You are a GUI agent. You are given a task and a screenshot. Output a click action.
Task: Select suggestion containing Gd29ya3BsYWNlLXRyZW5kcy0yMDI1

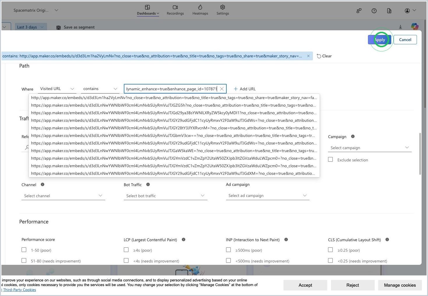pos(174,113)
